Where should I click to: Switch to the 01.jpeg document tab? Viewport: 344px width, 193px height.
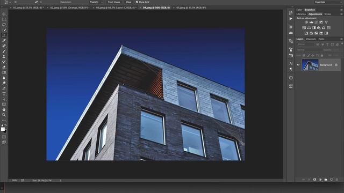pos(28,8)
